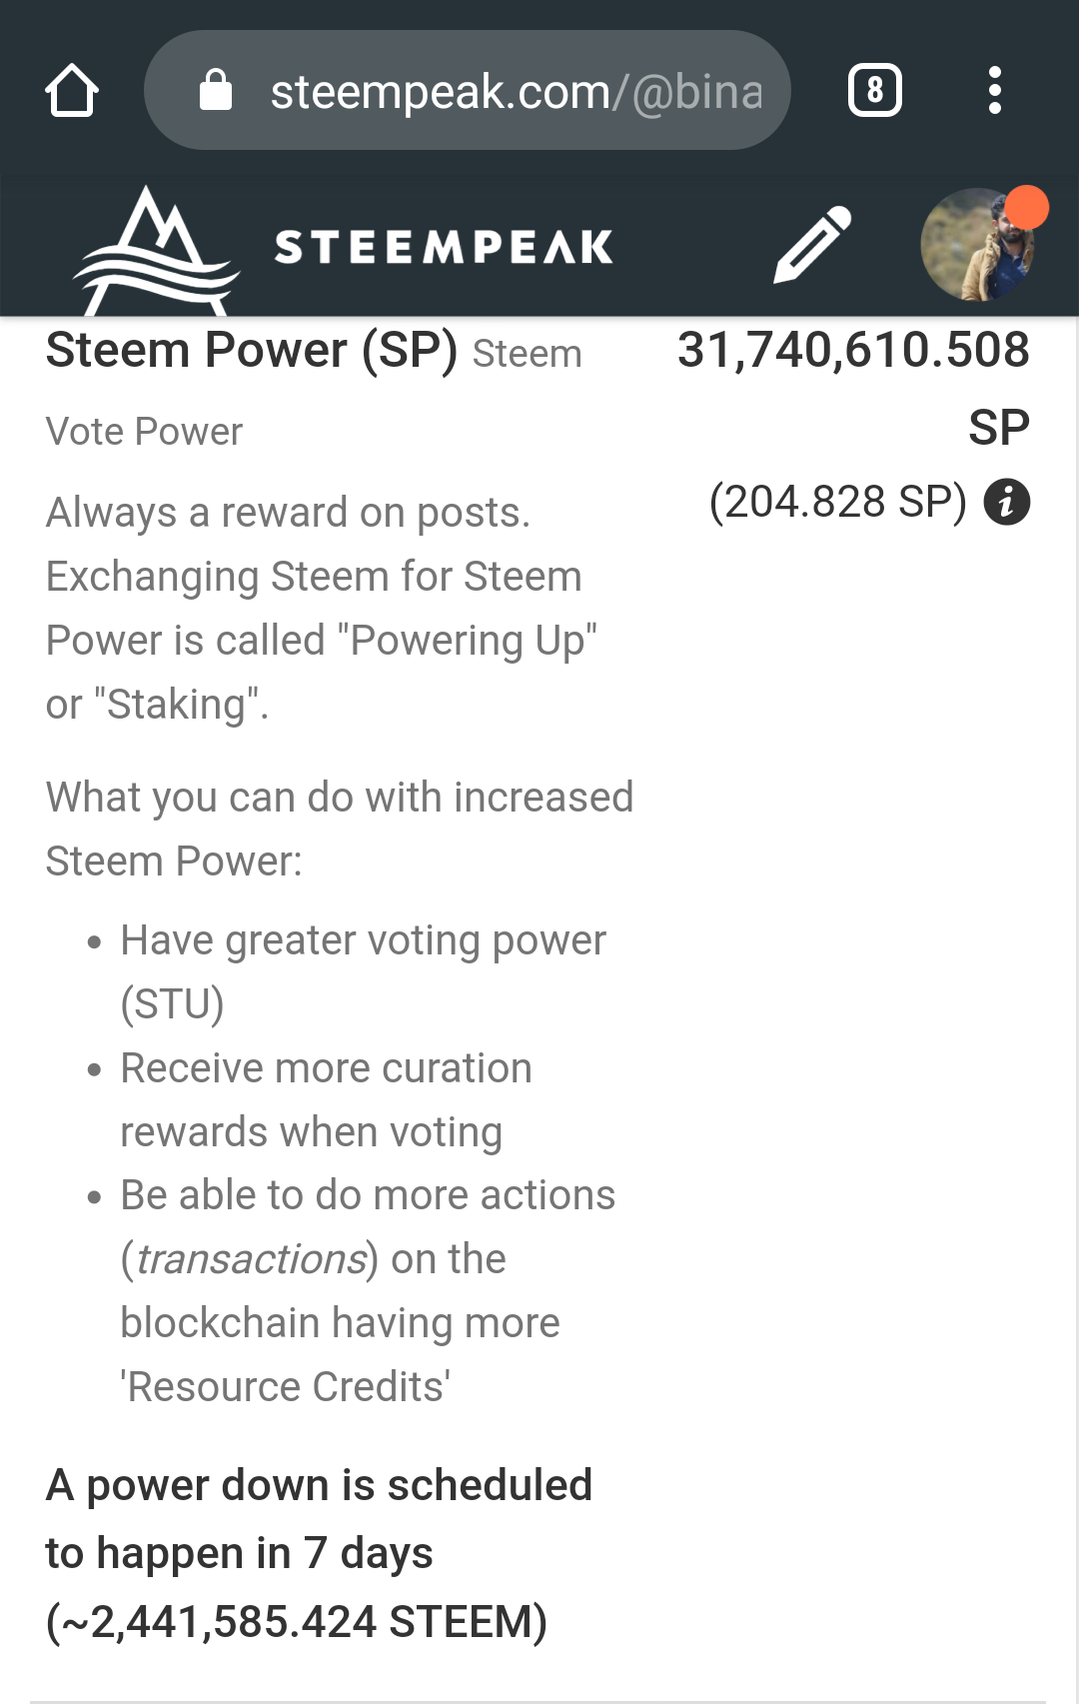Image resolution: width=1079 pixels, height=1704 pixels.
Task: Tap the orange notification dot on the avatar
Action: [1026, 208]
